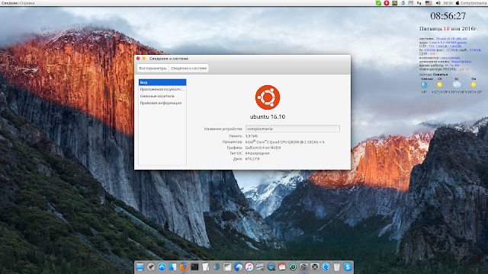
Task: Click the rainy cloud forecast icon
Action: (x=457, y=84)
